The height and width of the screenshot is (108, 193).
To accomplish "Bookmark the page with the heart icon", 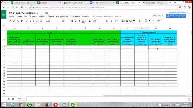I will pyautogui.click(x=180, y=7).
